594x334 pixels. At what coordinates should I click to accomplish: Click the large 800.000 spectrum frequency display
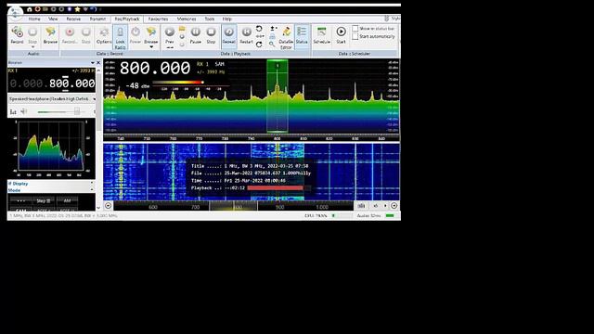click(155, 68)
